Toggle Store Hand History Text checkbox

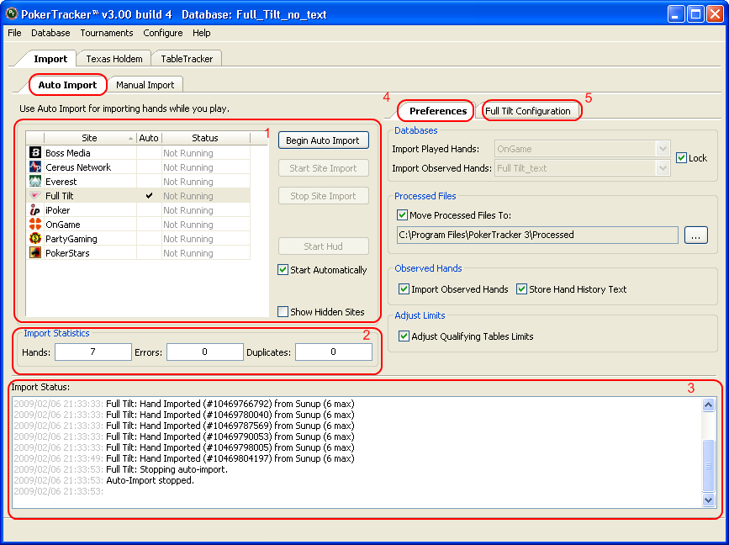[521, 289]
